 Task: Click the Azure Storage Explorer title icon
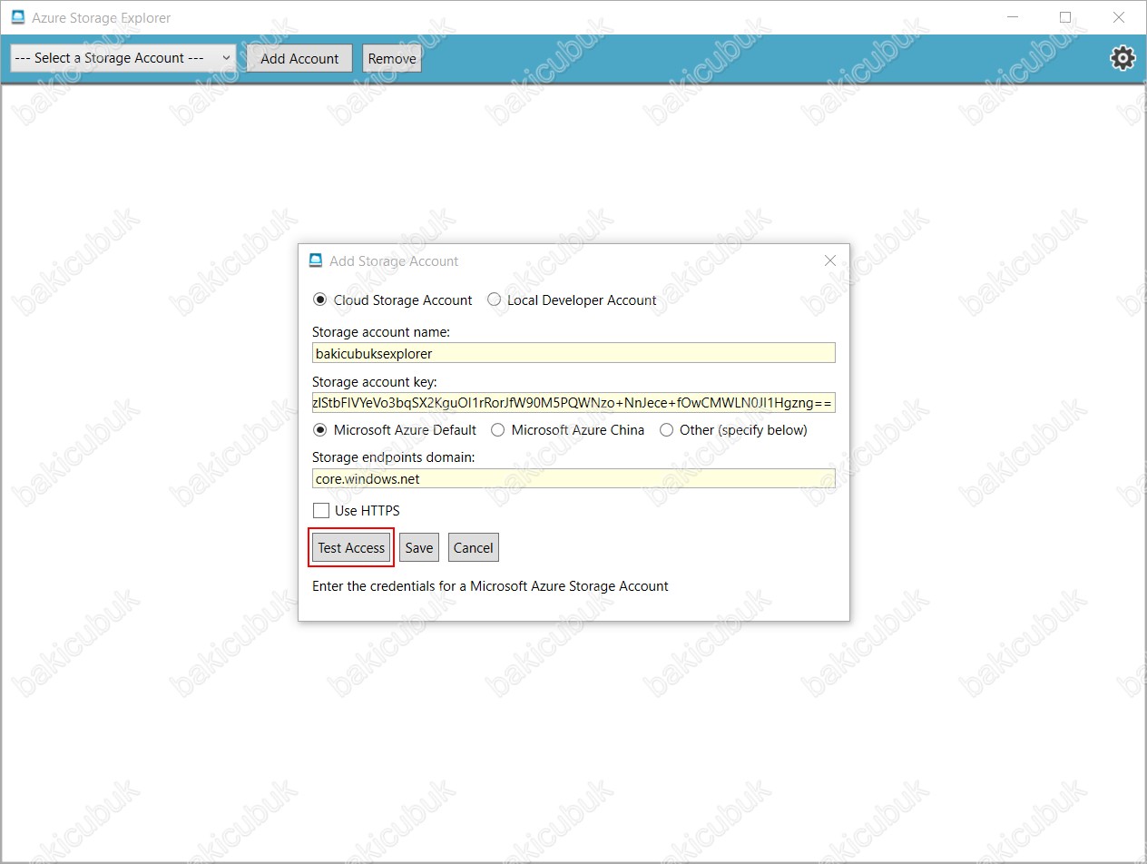[17, 17]
